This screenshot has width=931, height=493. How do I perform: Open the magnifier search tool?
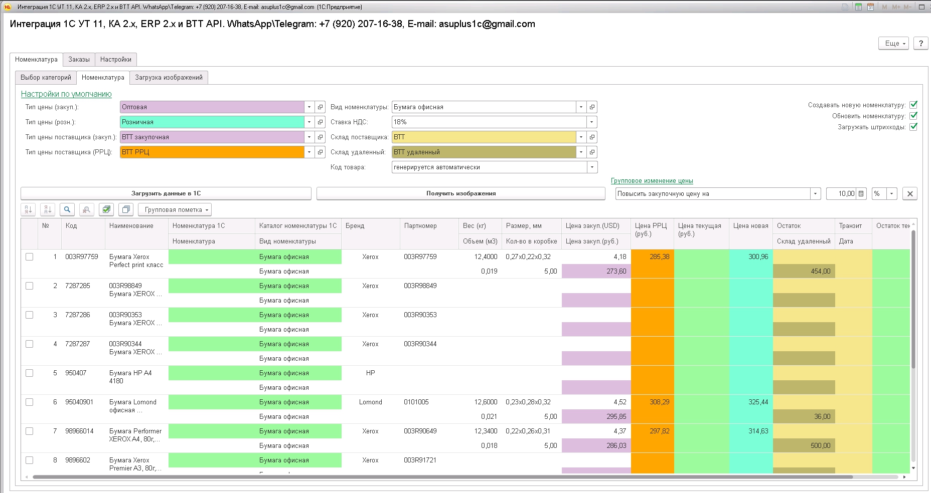click(67, 209)
